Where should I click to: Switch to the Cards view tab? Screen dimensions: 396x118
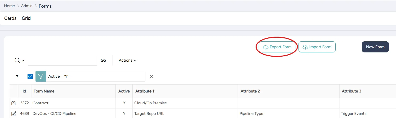click(10, 18)
